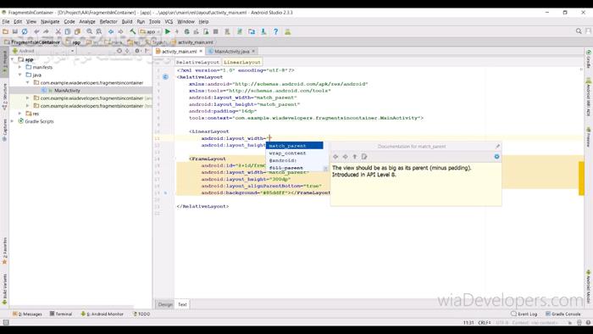Click the RelativeLayout gutter icon
The height and width of the screenshot is (334, 593).
166,77
